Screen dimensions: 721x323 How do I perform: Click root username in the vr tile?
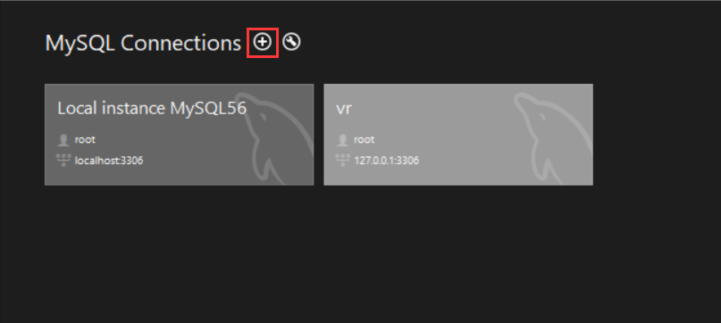(x=364, y=140)
